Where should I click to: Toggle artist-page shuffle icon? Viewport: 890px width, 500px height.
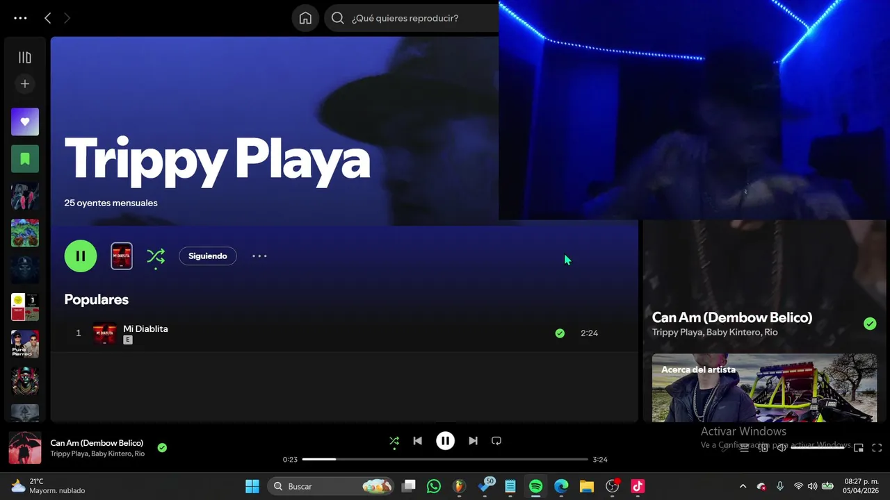click(x=156, y=256)
